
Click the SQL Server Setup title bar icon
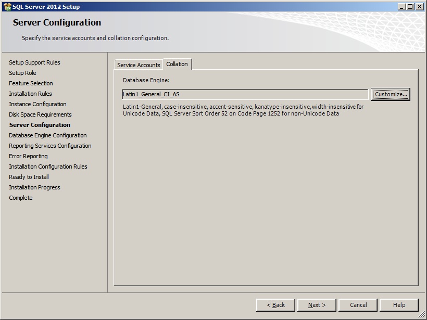tap(7, 7)
